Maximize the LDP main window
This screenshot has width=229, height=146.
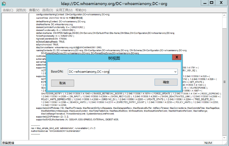pos(212,3)
